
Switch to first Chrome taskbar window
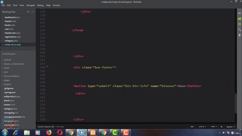(71, 133)
